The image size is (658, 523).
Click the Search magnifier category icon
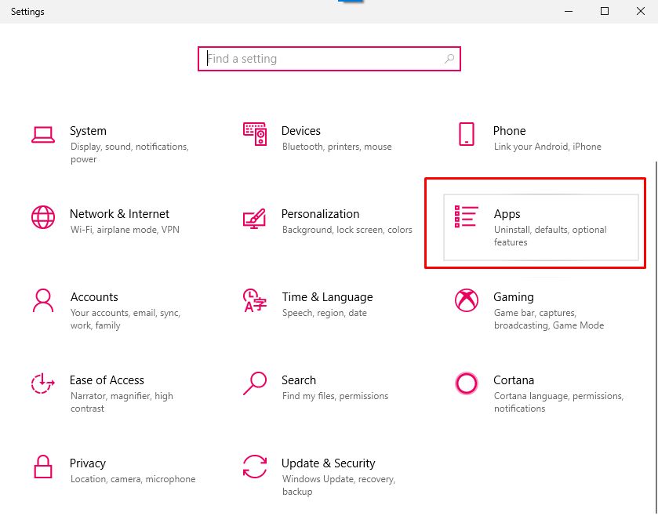(x=255, y=383)
